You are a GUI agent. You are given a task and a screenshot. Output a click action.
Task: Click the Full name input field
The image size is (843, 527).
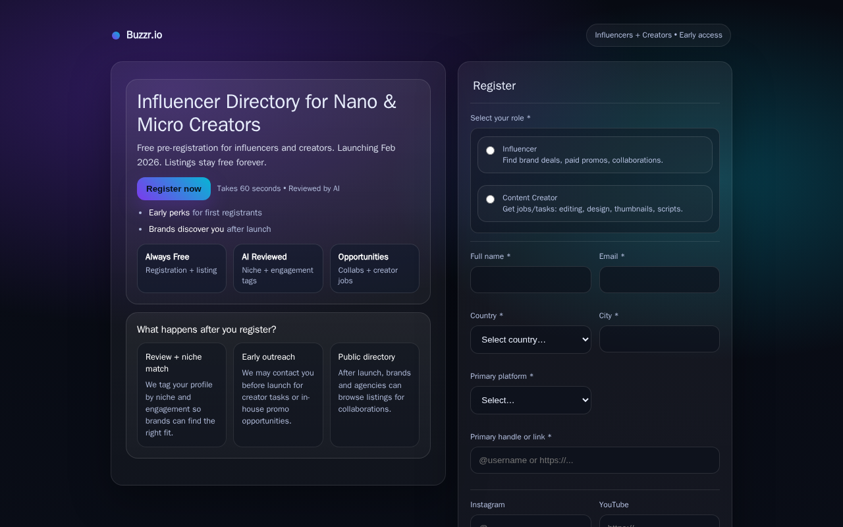pyautogui.click(x=530, y=280)
